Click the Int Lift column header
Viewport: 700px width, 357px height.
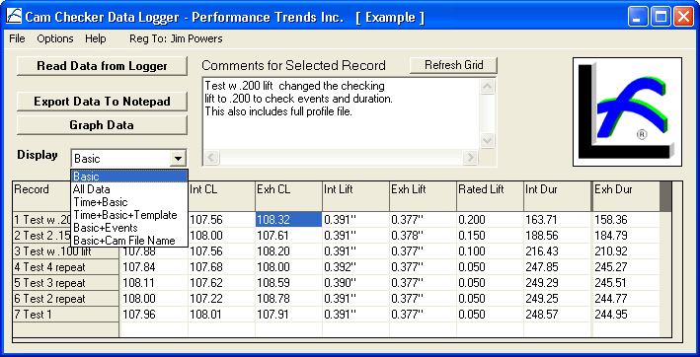pyautogui.click(x=355, y=196)
